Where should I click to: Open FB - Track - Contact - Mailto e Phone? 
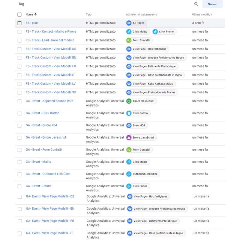click(51, 31)
